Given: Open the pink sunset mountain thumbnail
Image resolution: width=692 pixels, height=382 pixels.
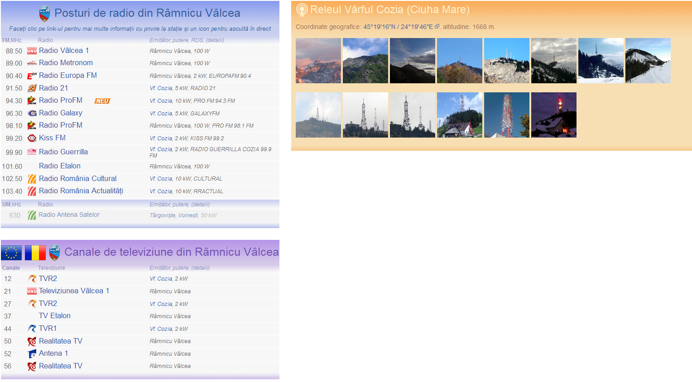Looking at the screenshot, I should click(318, 61).
